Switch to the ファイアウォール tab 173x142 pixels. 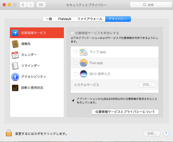click(90, 19)
